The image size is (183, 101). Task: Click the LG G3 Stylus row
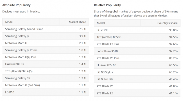(137, 72)
